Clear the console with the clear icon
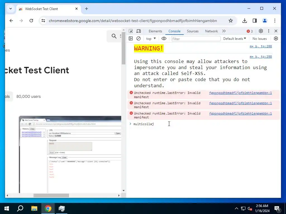 click(139, 38)
